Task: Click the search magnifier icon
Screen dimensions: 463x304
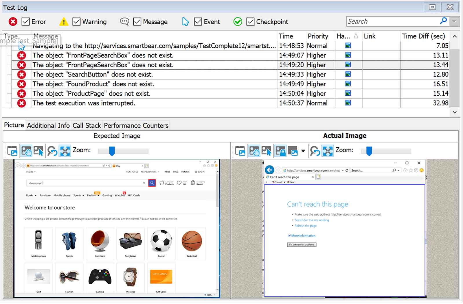Action: click(x=443, y=21)
